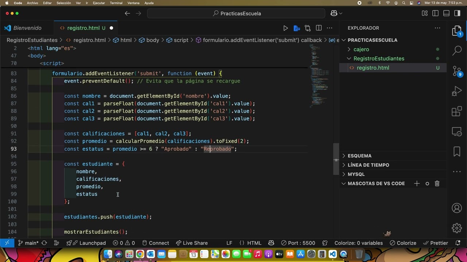Open changes compare icon in editor toolbar

(x=308, y=28)
